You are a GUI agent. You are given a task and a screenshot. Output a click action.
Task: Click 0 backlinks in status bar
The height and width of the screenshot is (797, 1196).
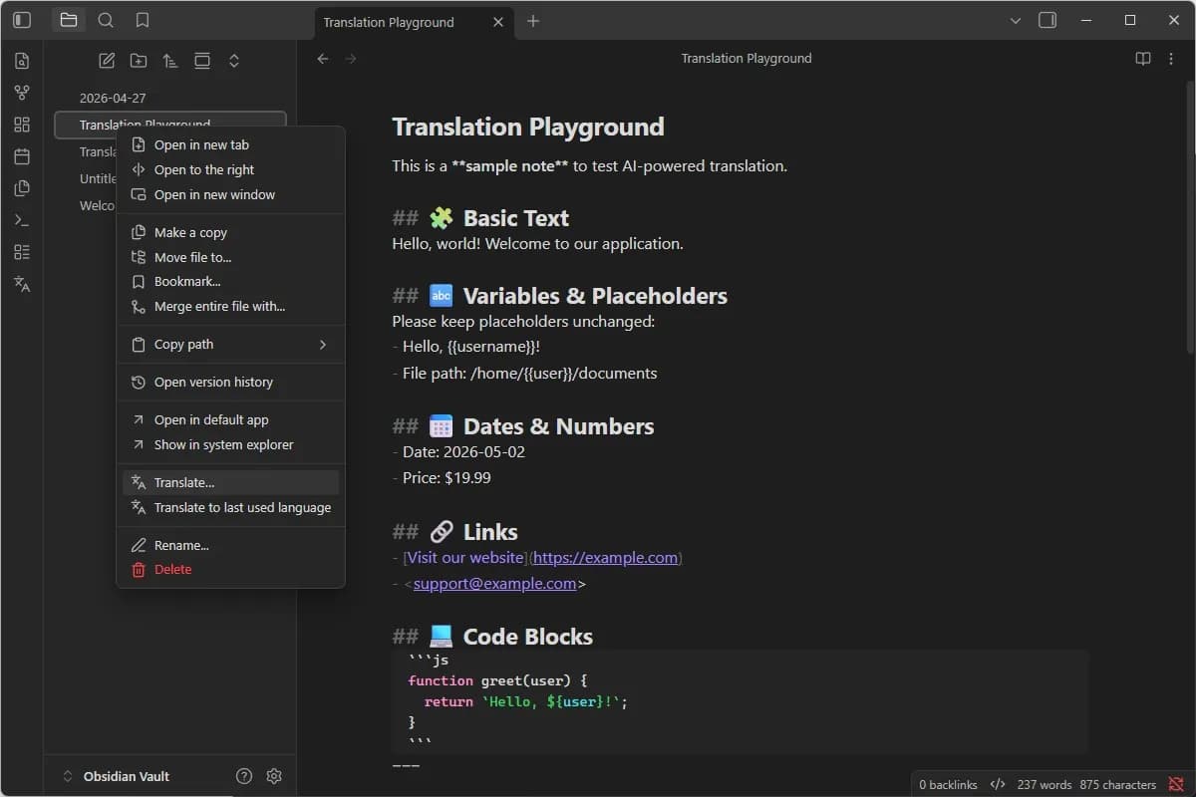(x=948, y=785)
